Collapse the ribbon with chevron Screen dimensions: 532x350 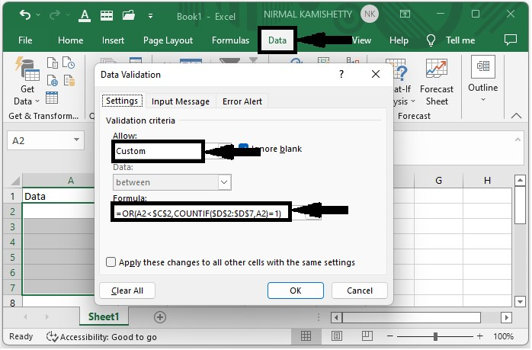[516, 116]
